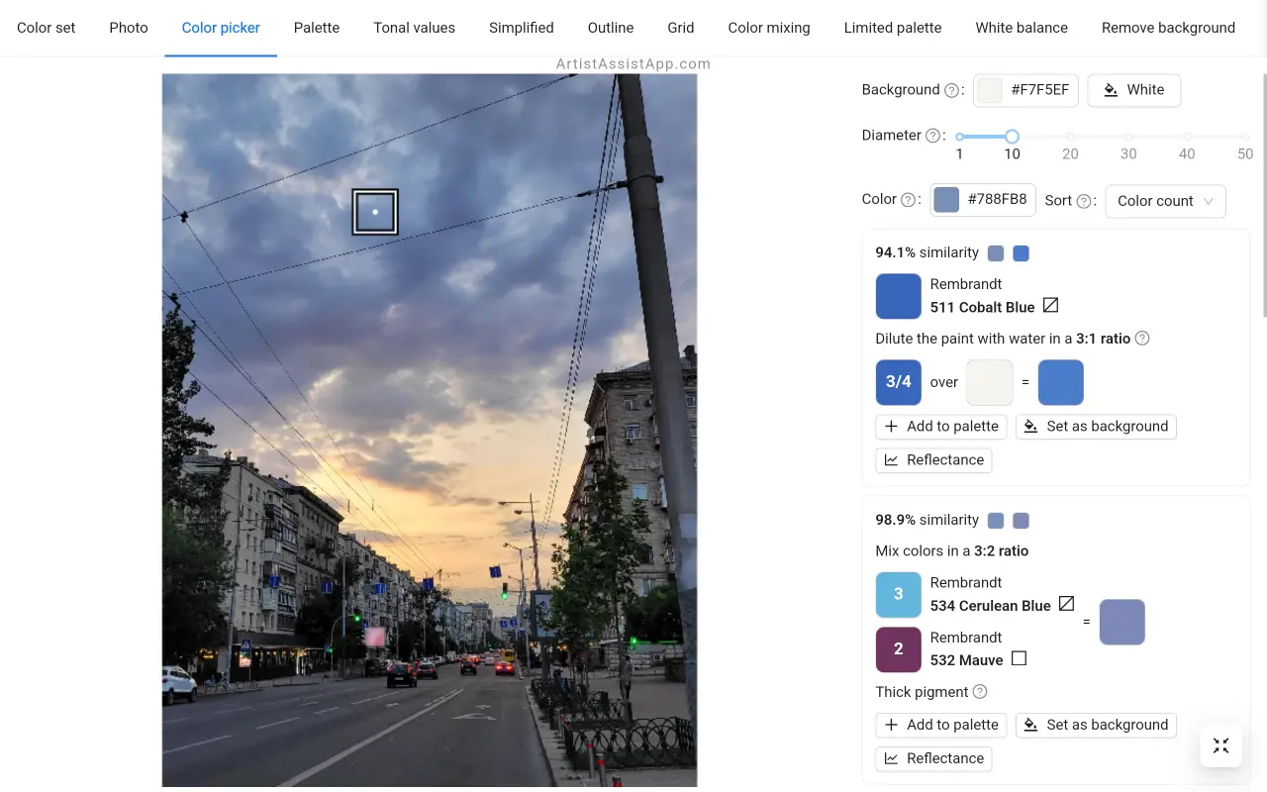The width and height of the screenshot is (1267, 792).
Task: Click the Color help question icon
Action: pos(908,200)
